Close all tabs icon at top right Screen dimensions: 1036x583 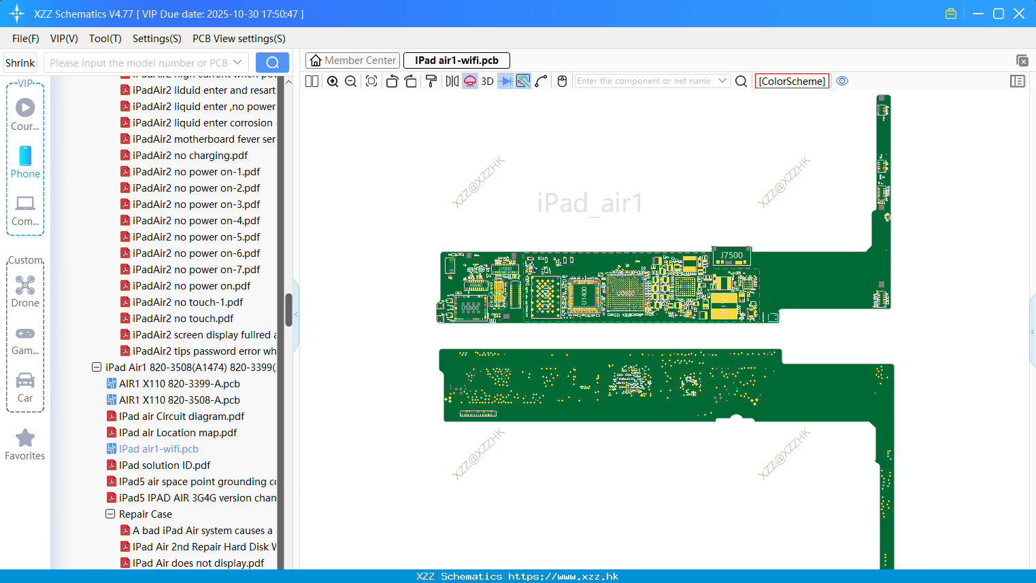[1022, 60]
